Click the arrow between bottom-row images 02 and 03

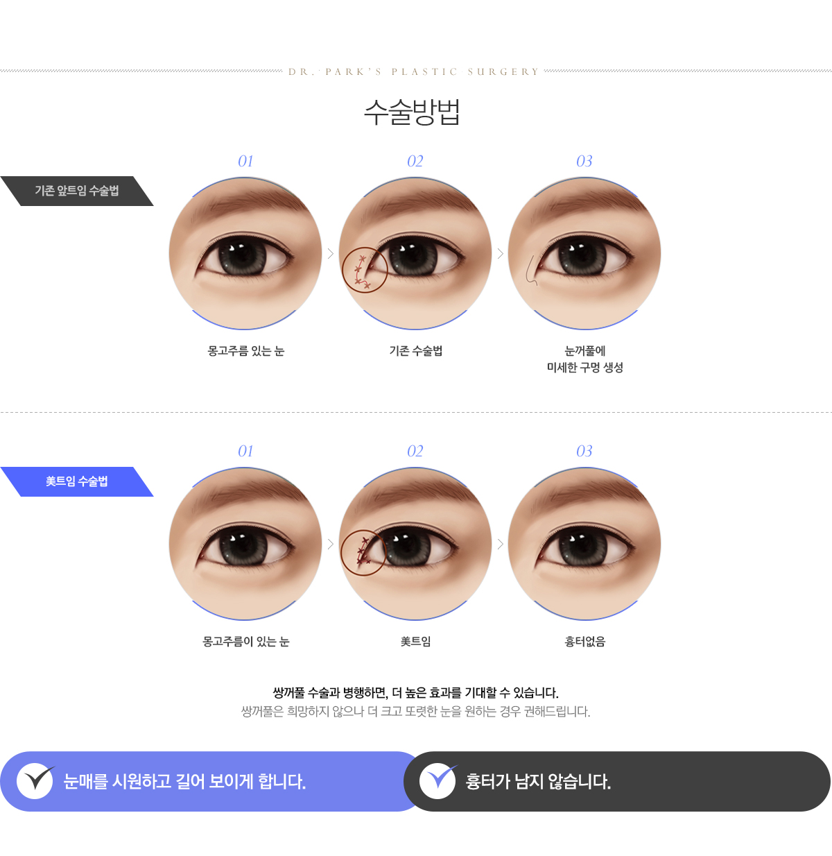[500, 544]
